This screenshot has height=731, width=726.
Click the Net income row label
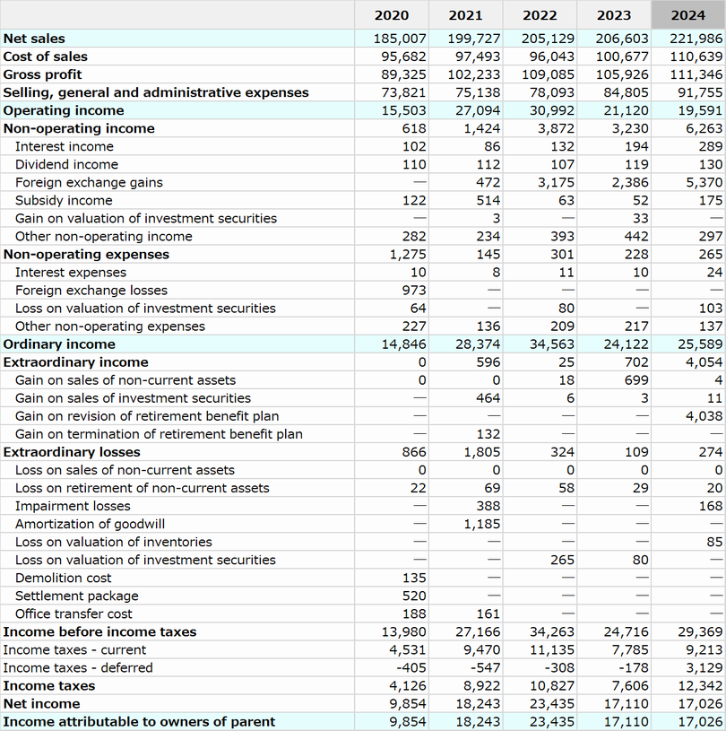pyautogui.click(x=41, y=704)
